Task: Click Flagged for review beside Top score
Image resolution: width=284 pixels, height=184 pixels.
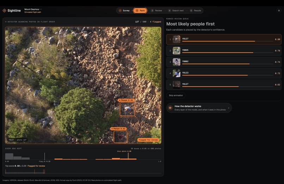Action: 36,166
